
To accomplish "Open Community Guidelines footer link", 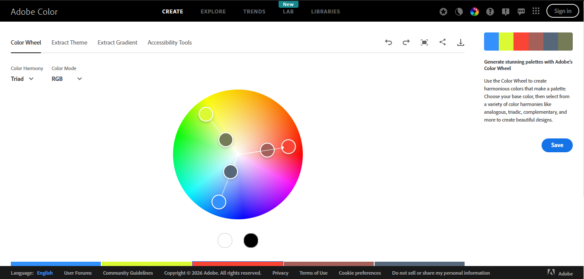I will pos(128,273).
